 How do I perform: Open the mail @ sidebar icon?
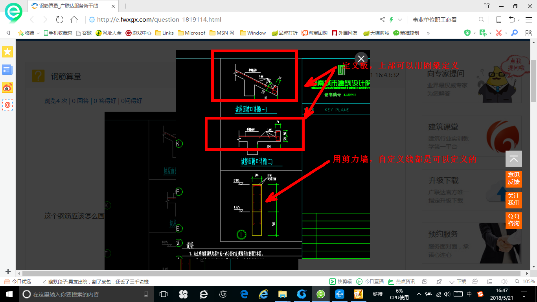[x=7, y=105]
